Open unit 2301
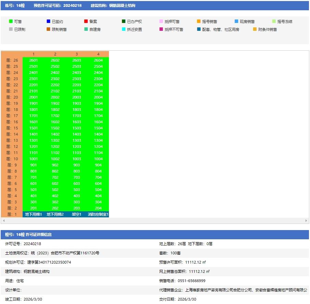 [34, 79]
